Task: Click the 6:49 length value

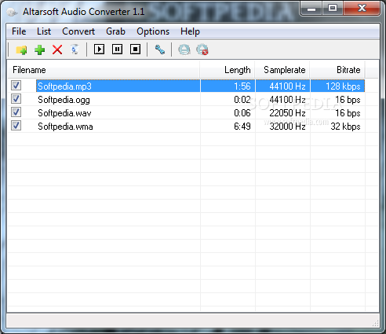Action: tap(242, 127)
